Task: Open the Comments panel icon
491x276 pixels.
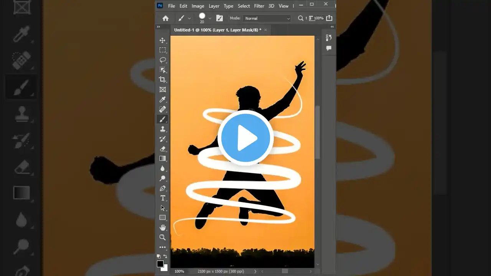Action: click(x=329, y=48)
